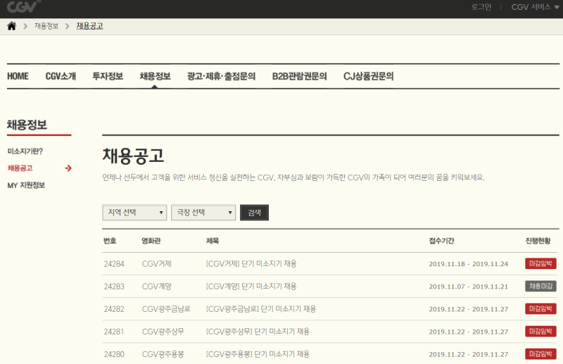The image size is (563, 364).
Task: Click the 마감임박 badge for row 24281
Action: (x=540, y=332)
